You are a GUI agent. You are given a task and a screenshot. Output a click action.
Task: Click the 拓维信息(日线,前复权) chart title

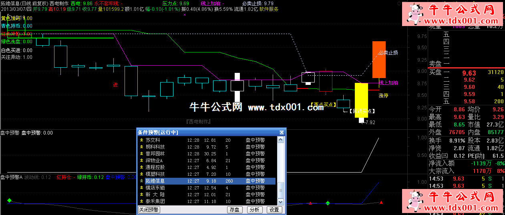tap(24, 3)
